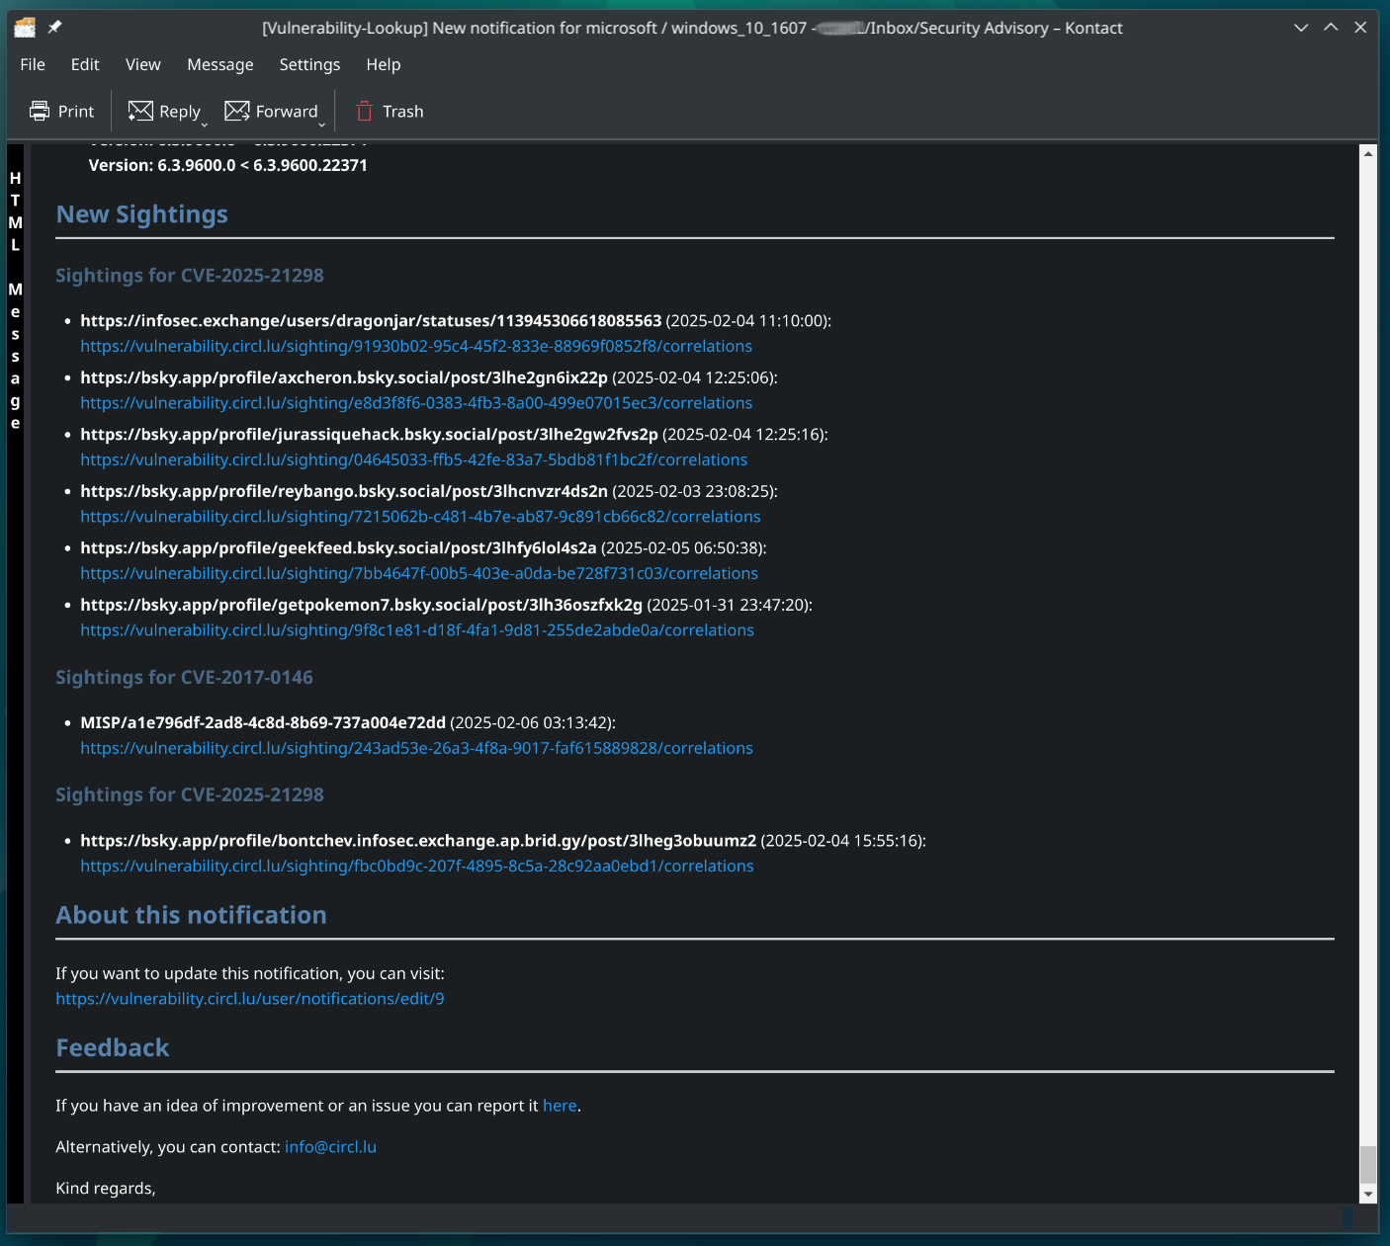Click the Forward envelope icon
The width and height of the screenshot is (1390, 1246).
237,111
